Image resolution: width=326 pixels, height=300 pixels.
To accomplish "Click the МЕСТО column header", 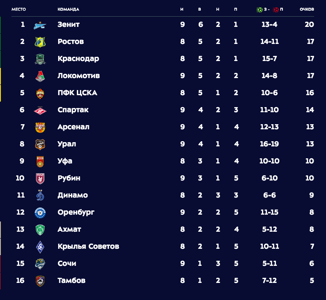I will coord(19,9).
